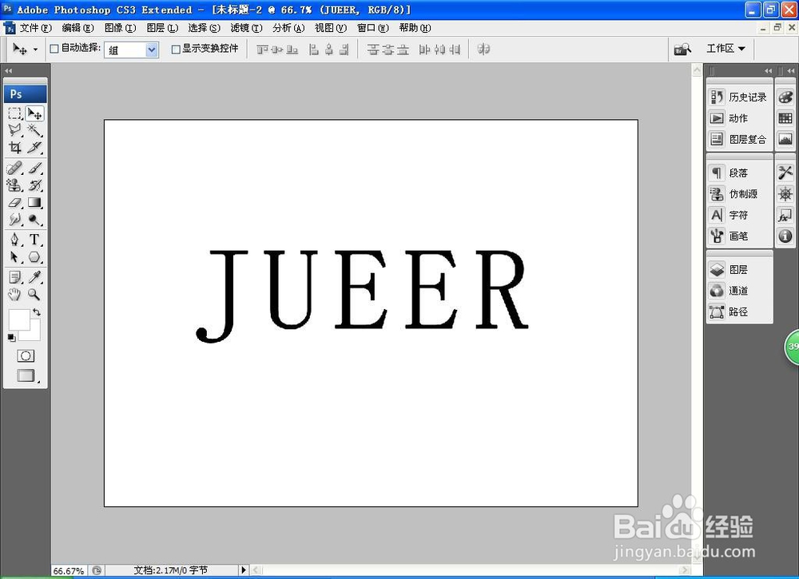
Task: Click the foreground color swatch
Action: [x=19, y=319]
